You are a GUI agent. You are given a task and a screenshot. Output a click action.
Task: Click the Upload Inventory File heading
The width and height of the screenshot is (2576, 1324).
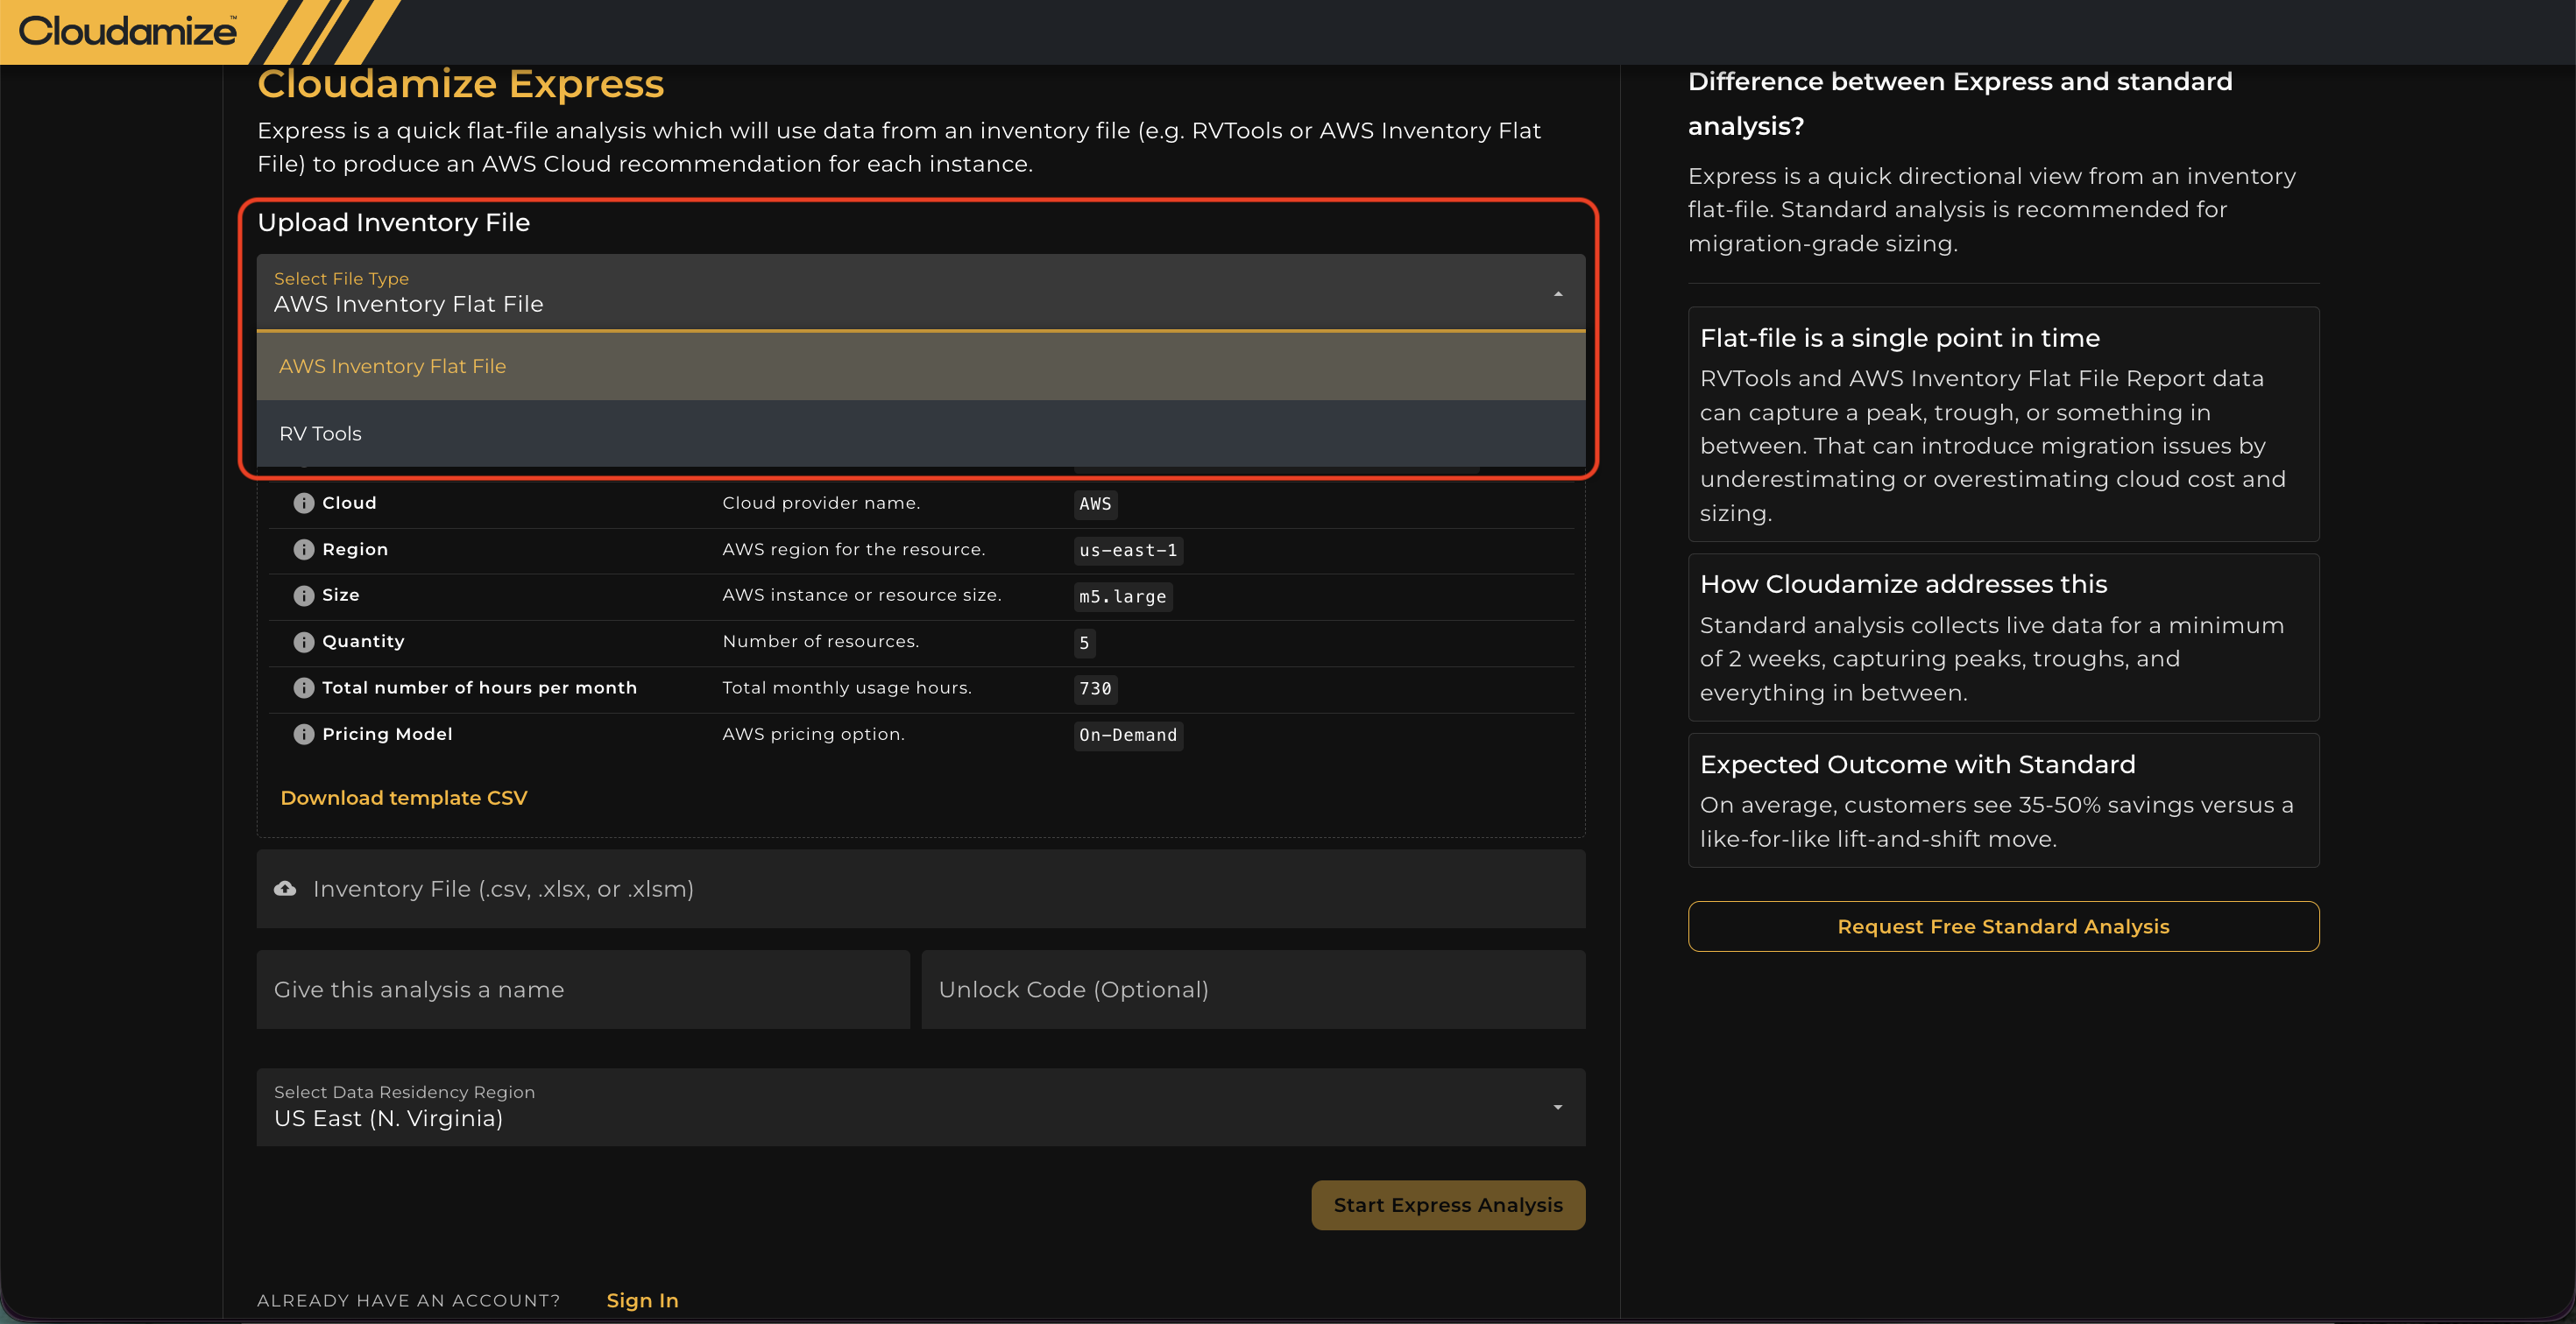pyautogui.click(x=394, y=222)
